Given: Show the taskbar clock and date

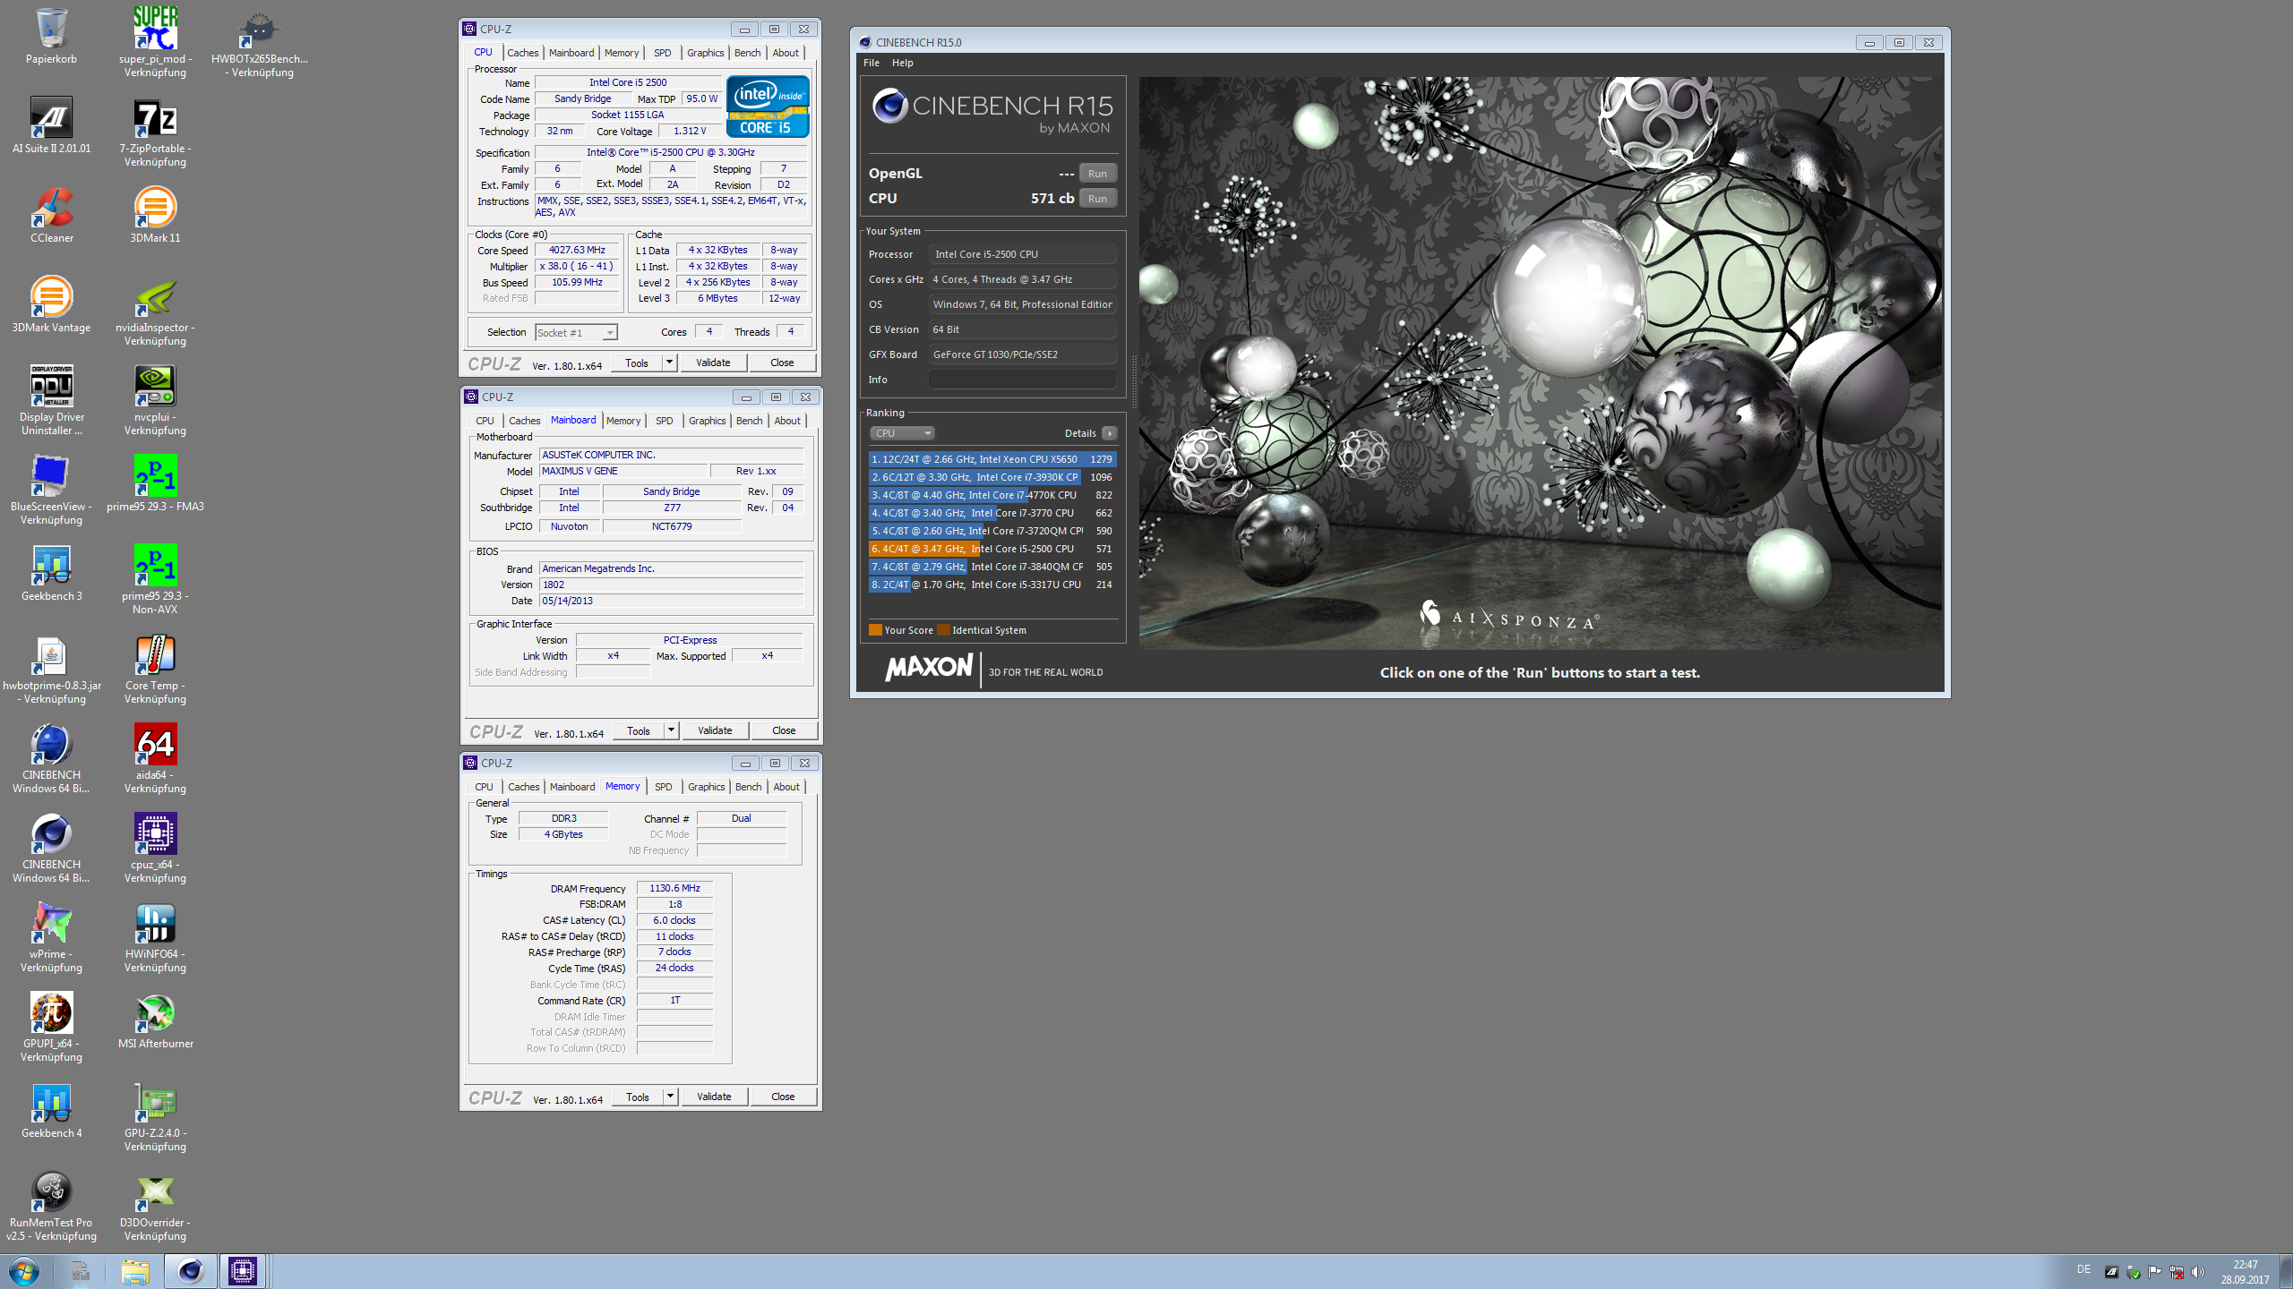Looking at the screenshot, I should point(2245,1272).
